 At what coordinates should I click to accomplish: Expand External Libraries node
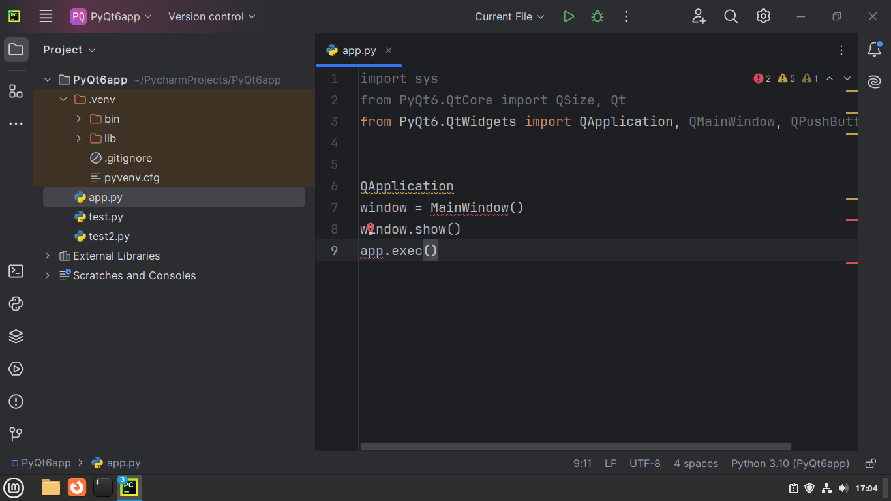(x=47, y=256)
